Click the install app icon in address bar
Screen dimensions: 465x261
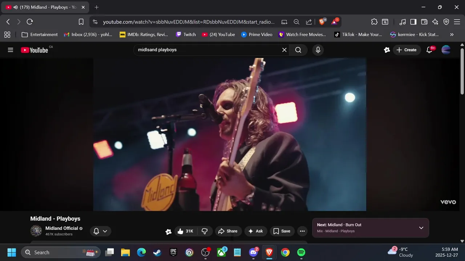tap(284, 22)
